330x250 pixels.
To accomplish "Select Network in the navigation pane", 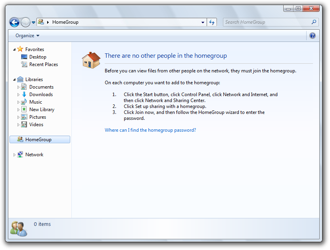I will point(34,155).
